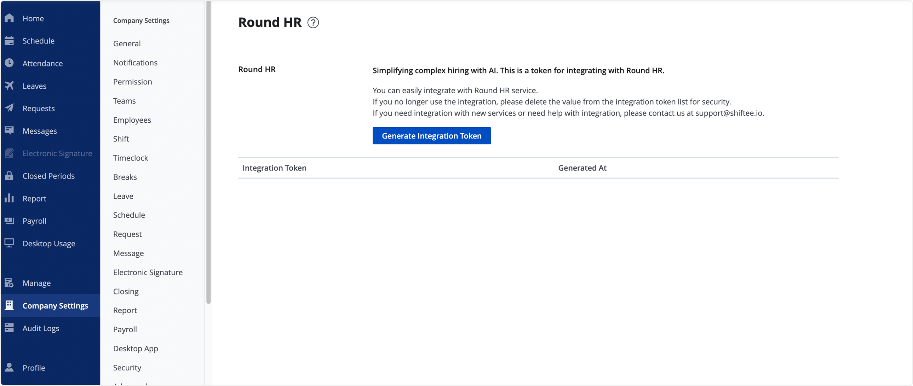Select Timeclock in Company Settings menu
The width and height of the screenshot is (913, 386).
pos(131,158)
